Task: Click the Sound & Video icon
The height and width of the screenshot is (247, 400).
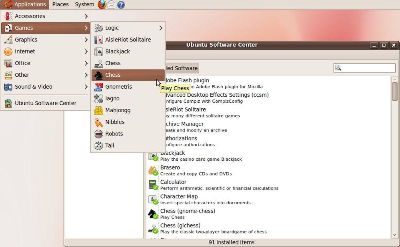Action: (8, 87)
